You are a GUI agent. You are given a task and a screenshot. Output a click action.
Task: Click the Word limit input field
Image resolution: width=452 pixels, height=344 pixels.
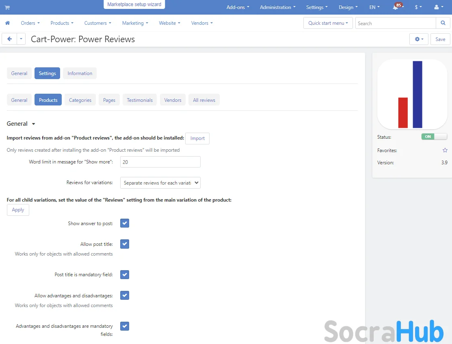[x=160, y=162]
